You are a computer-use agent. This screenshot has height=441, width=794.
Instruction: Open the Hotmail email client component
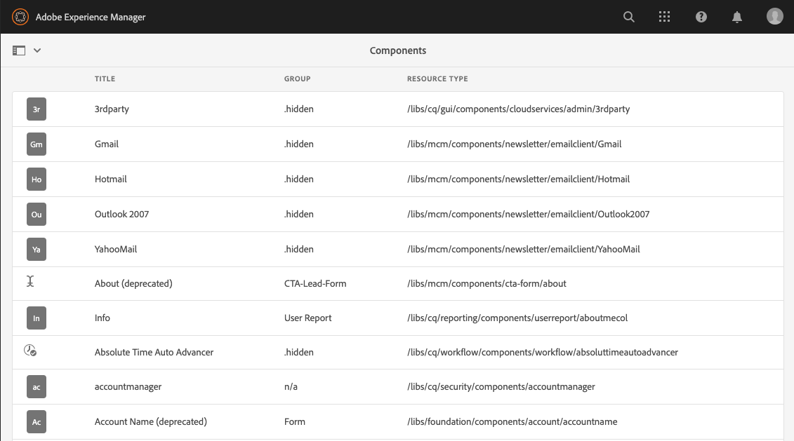click(110, 179)
